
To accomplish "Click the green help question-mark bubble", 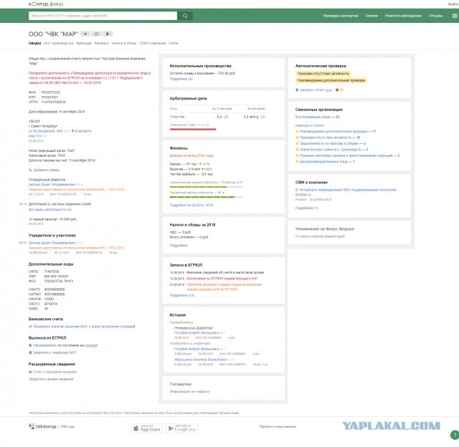I will coord(455,435).
